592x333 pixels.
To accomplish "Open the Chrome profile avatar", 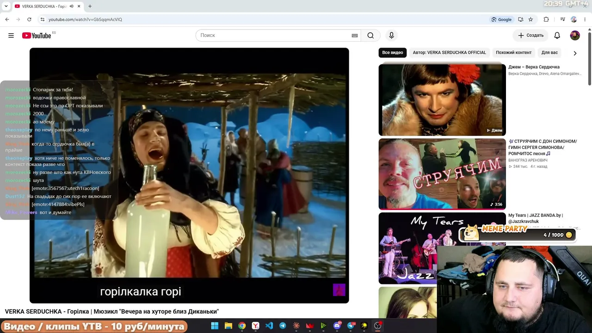I will [x=573, y=19].
